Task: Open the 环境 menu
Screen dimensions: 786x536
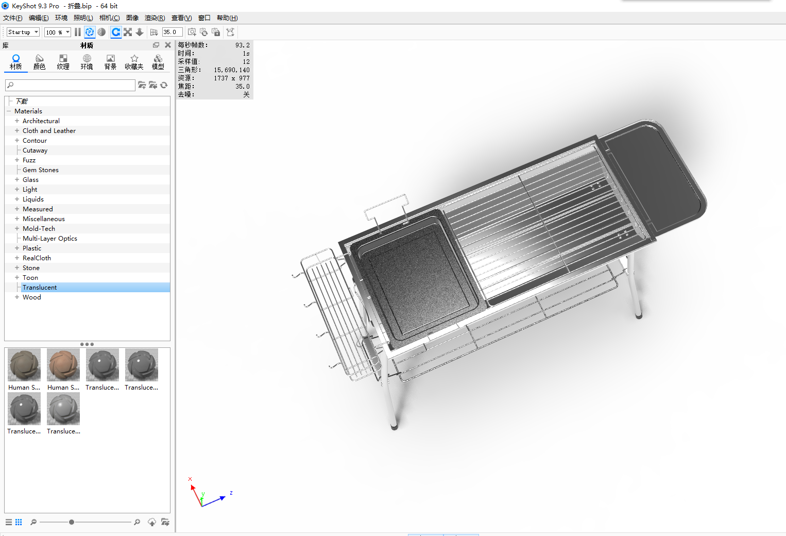Action: click(x=61, y=18)
